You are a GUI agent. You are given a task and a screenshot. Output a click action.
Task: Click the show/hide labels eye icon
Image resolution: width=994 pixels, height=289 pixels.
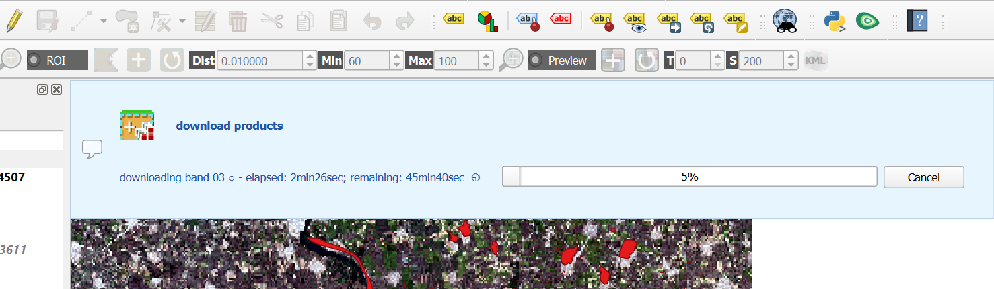coord(635,22)
